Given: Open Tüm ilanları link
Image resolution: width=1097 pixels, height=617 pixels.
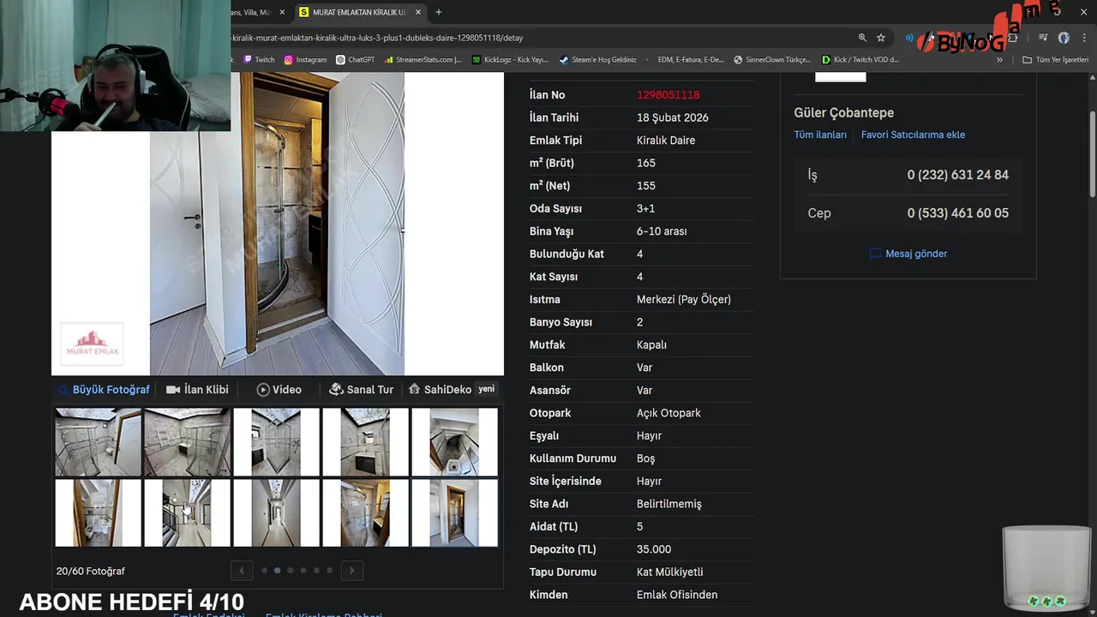Looking at the screenshot, I should [x=820, y=135].
